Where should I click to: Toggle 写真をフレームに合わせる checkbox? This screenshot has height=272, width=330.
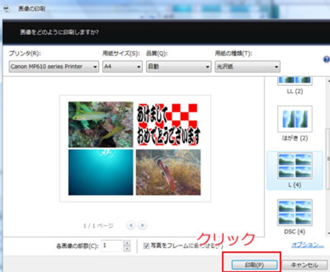(146, 246)
